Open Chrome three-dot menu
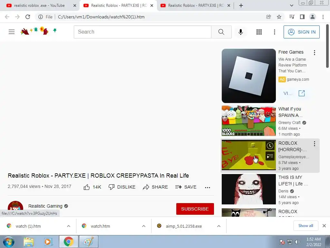The height and width of the screenshot is (248, 330). (x=323, y=17)
